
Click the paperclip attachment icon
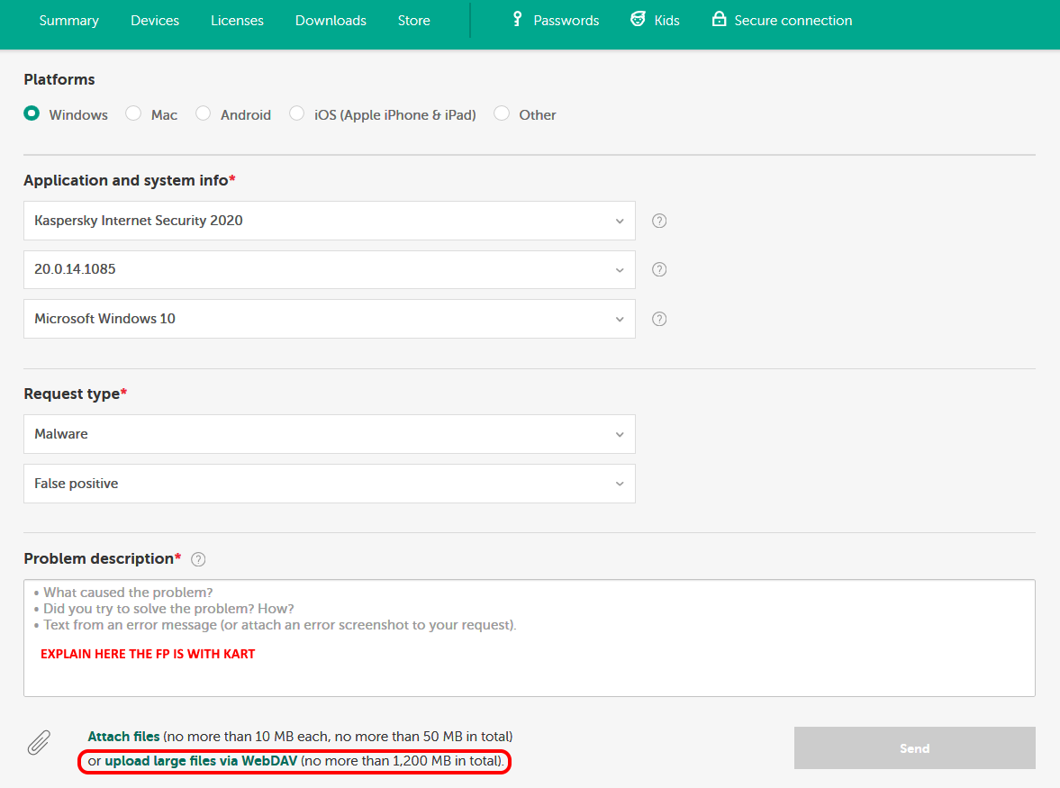coord(40,742)
